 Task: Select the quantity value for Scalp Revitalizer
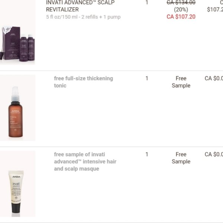[x=147, y=3]
